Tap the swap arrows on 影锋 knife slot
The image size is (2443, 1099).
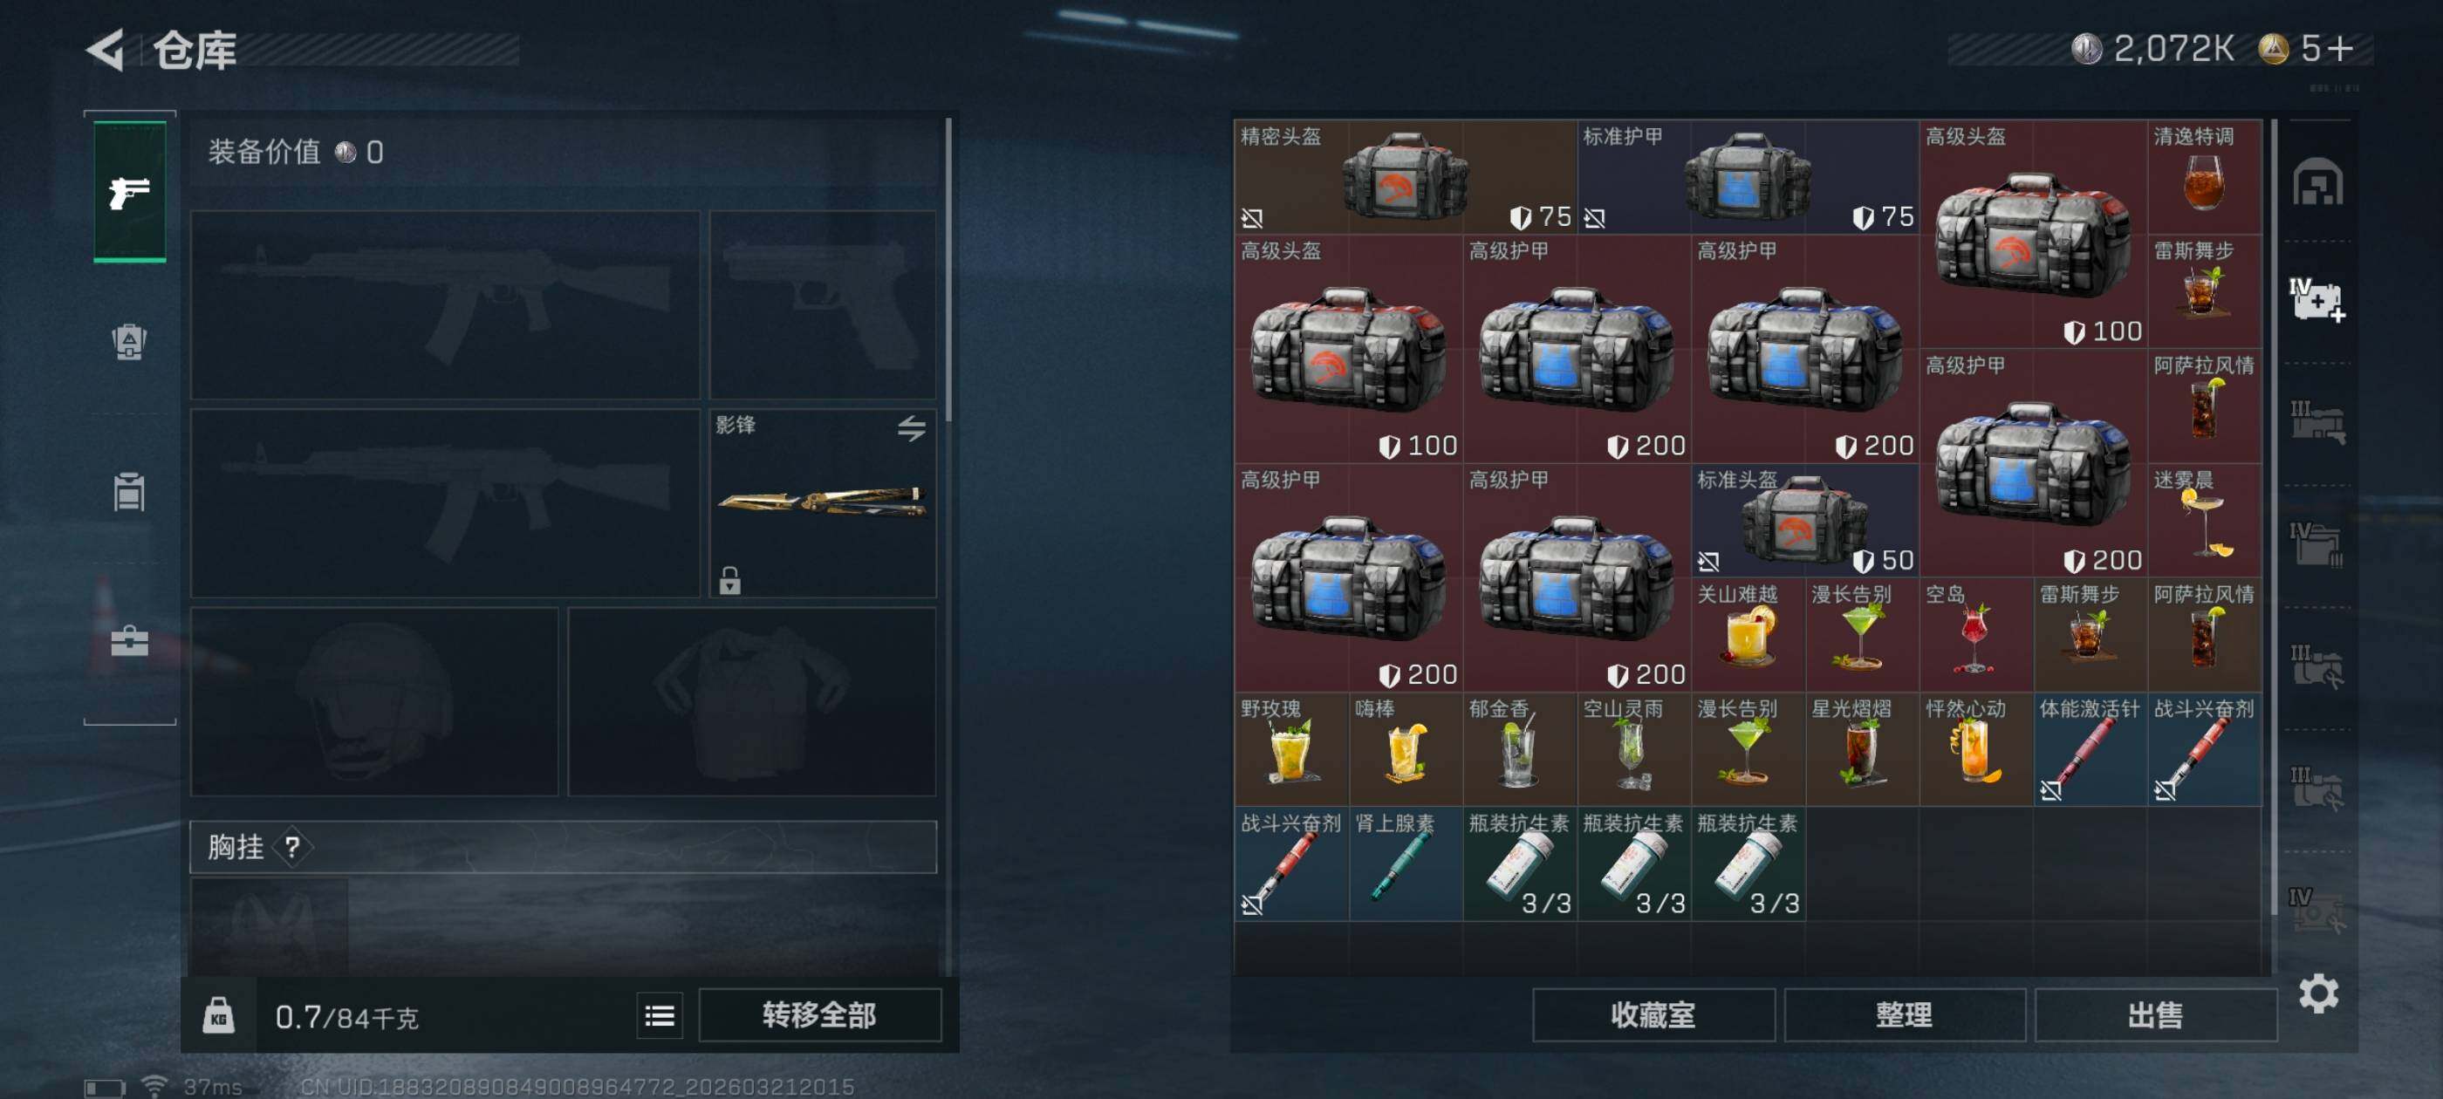click(x=912, y=428)
